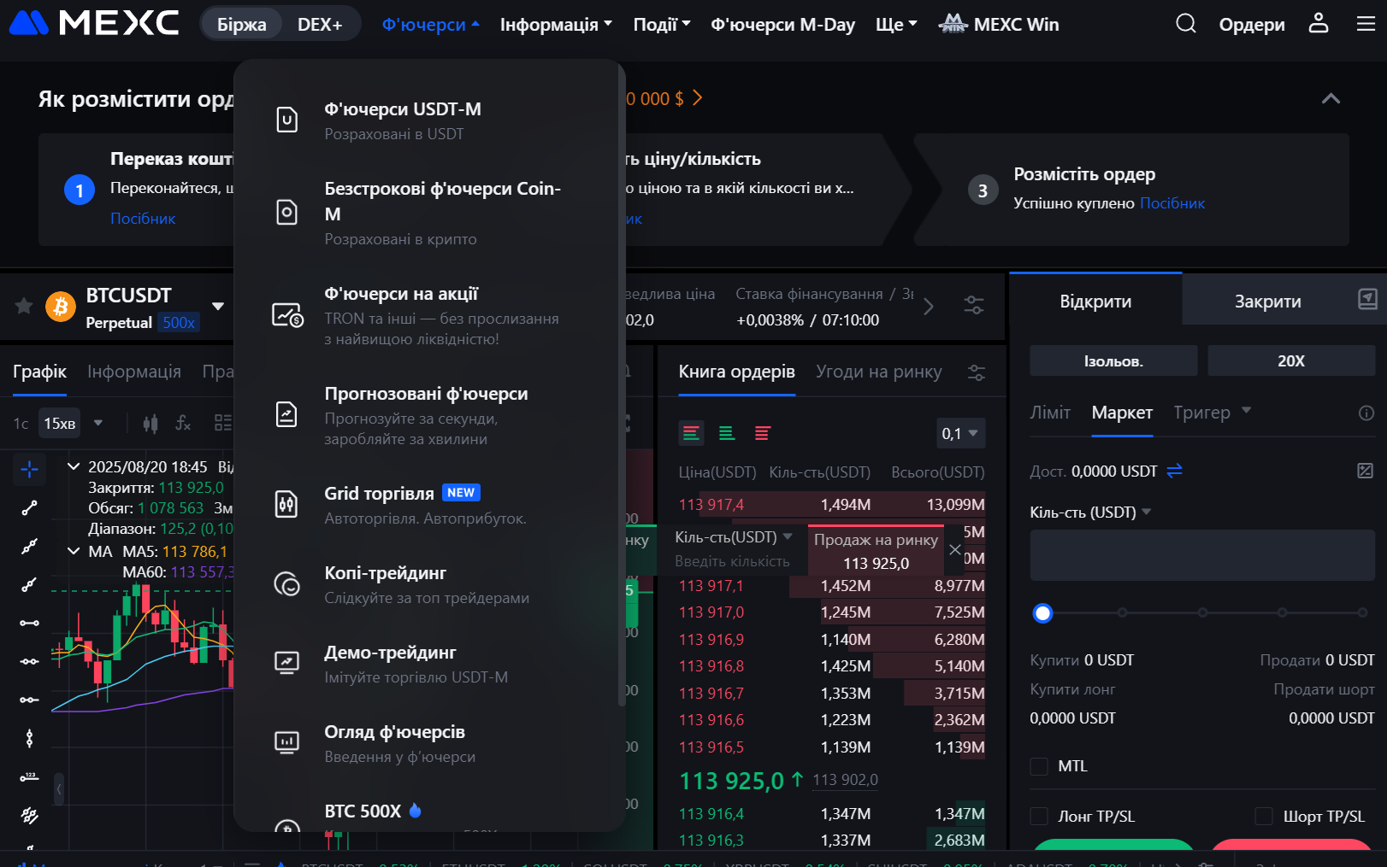Open Посібник link in step 3
The width and height of the screenshot is (1387, 867).
[x=1172, y=203]
